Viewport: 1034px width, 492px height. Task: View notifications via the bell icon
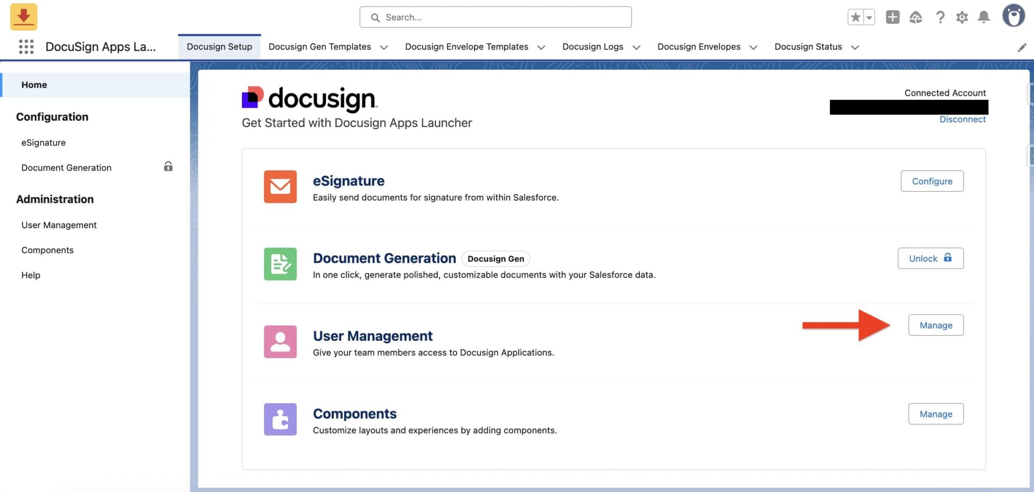(984, 17)
